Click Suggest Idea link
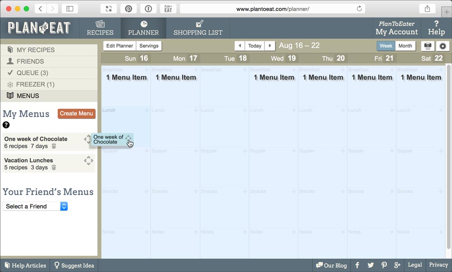Image resolution: width=452 pixels, height=272 pixels. coord(74,265)
